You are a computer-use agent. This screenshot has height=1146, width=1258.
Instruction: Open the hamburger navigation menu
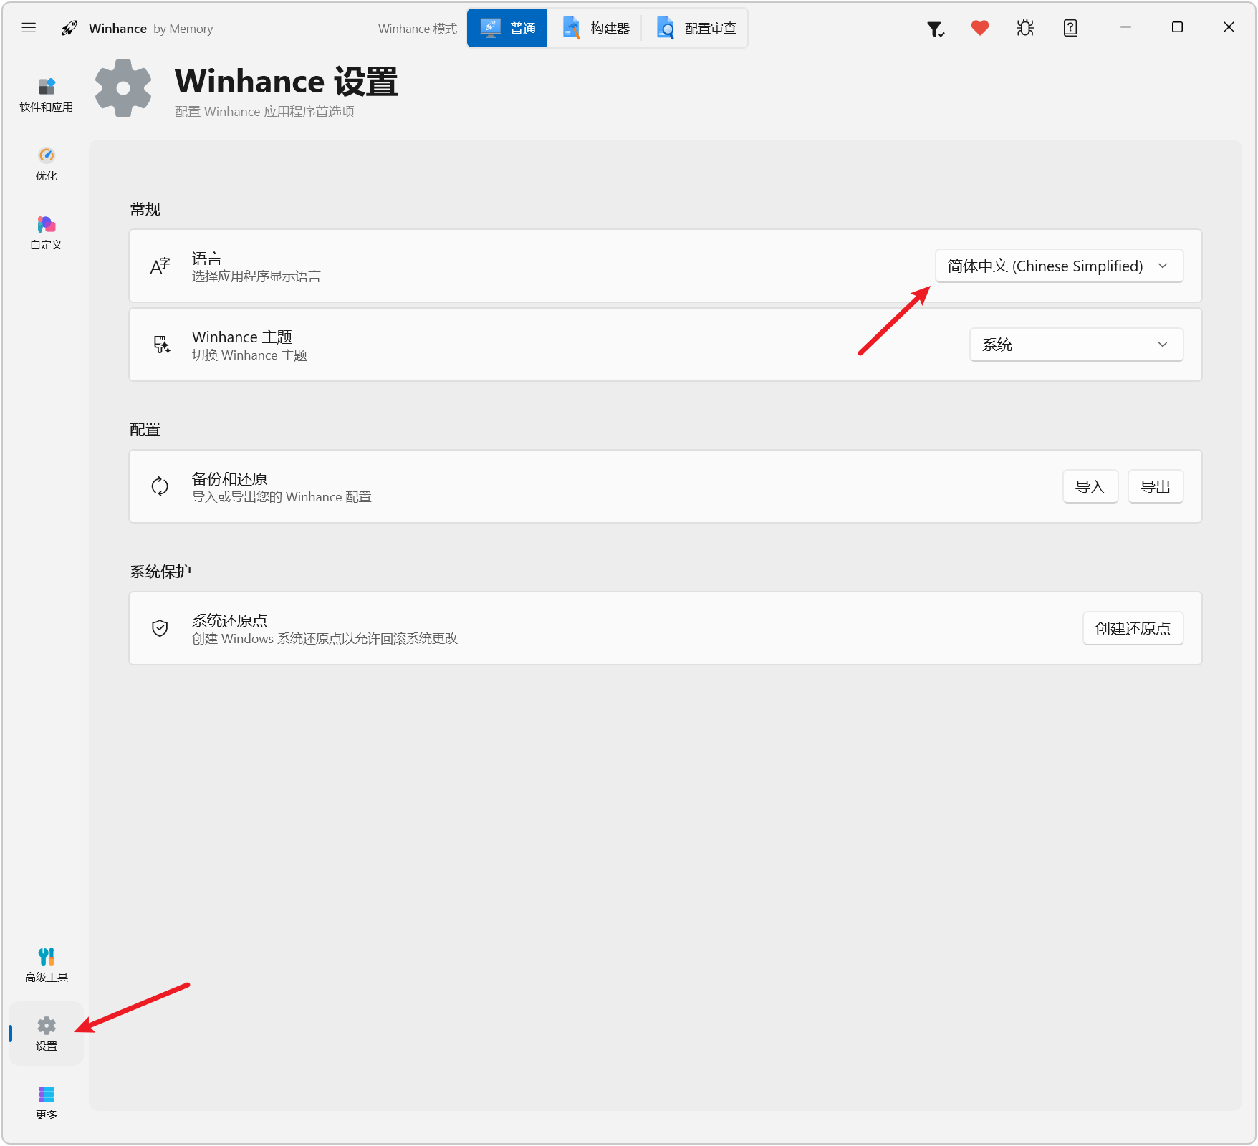pos(29,28)
